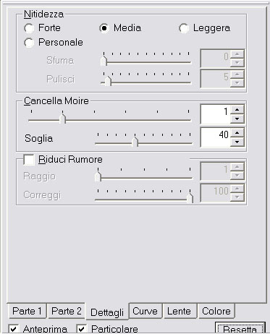The height and width of the screenshot is (334, 270).
Task: Open the Parte 2 tab
Action: [x=66, y=311]
